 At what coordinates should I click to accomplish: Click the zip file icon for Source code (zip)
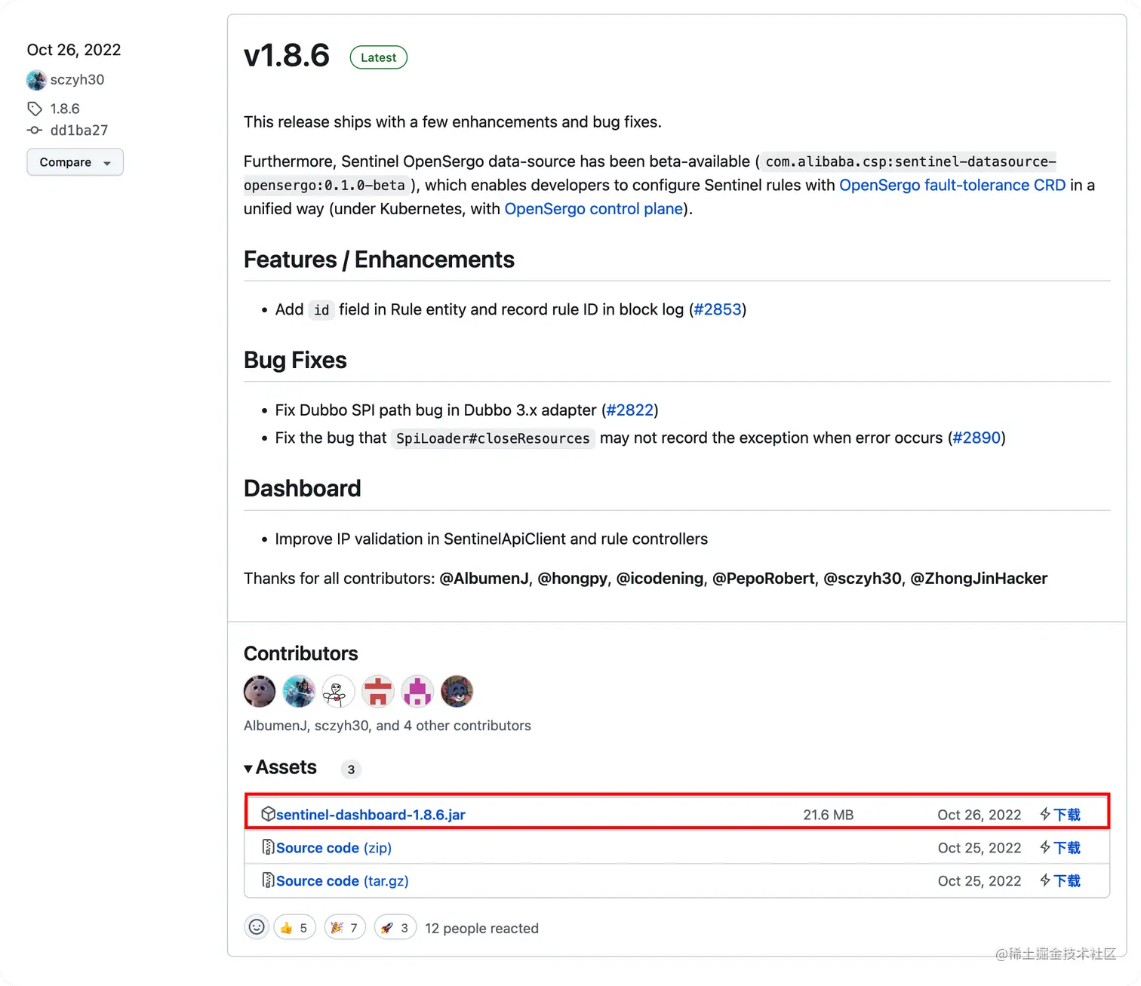(268, 847)
